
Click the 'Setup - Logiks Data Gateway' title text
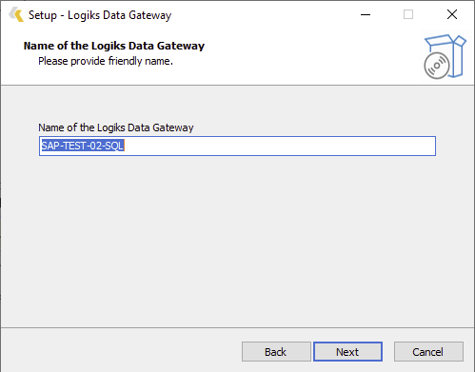[x=100, y=15]
